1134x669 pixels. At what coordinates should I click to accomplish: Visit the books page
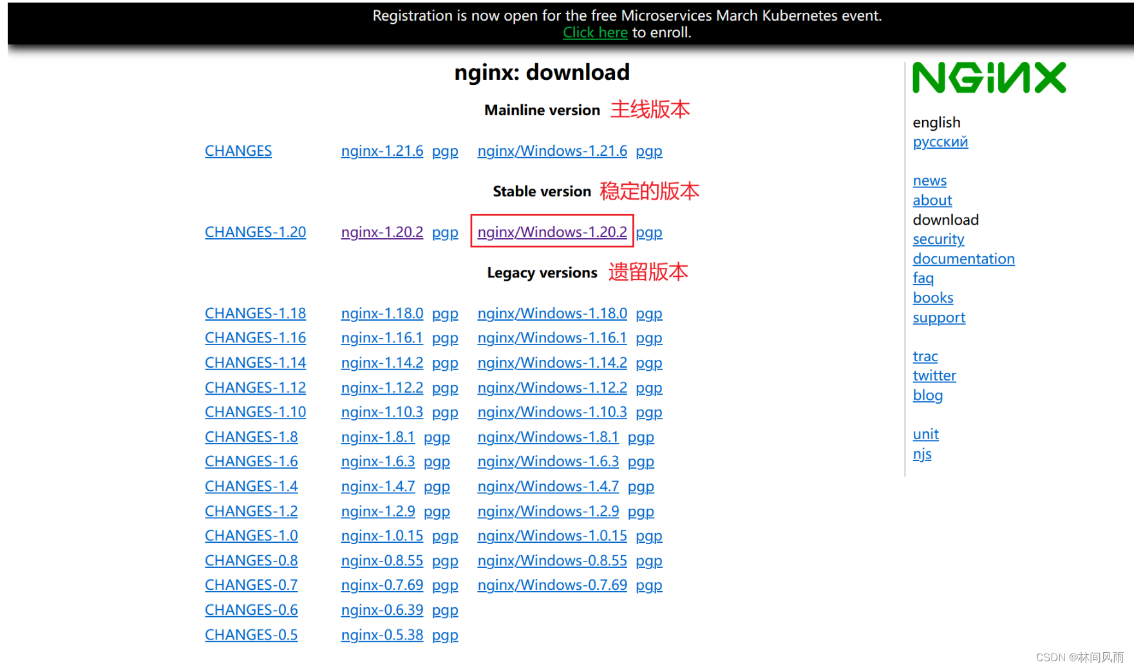click(x=932, y=298)
